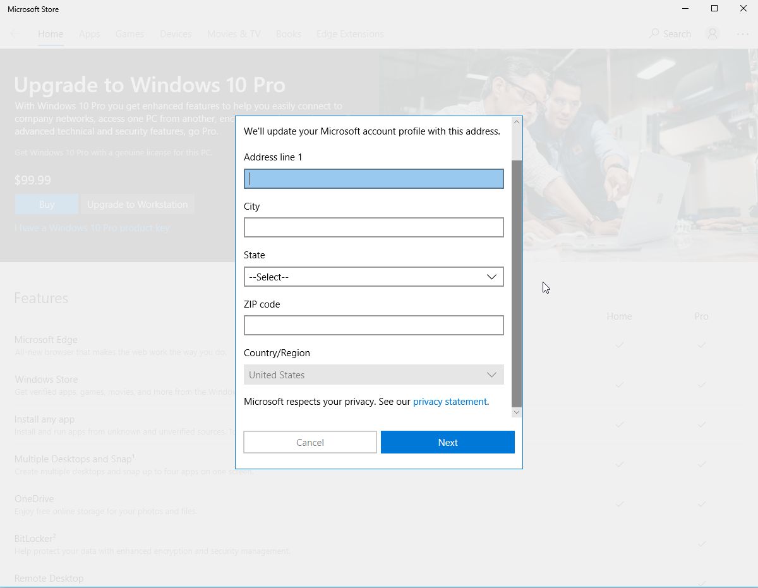Click the Next button
Screen dimensions: 758x588
point(448,442)
